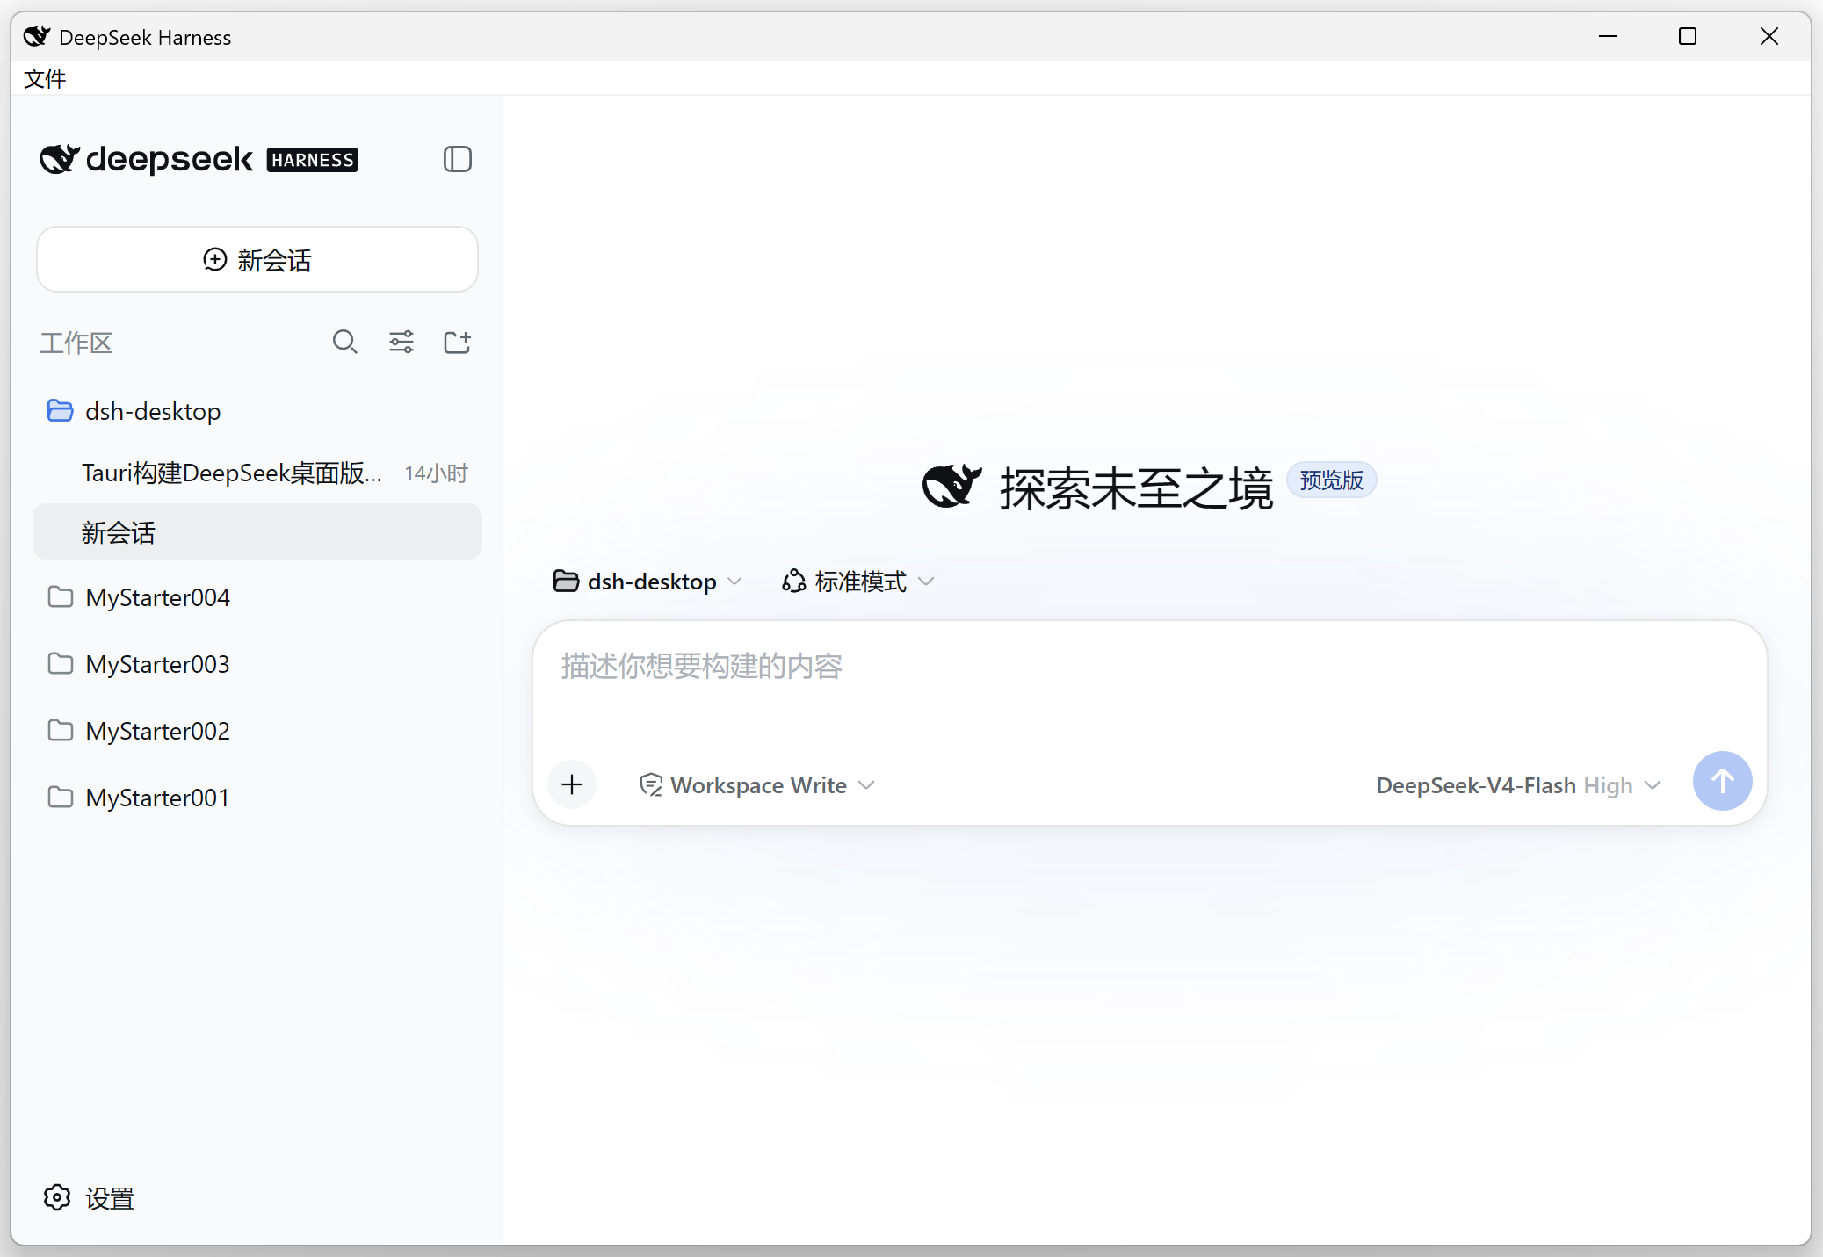The image size is (1823, 1257).
Task: Add new workspace folder icon
Action: coord(457,342)
